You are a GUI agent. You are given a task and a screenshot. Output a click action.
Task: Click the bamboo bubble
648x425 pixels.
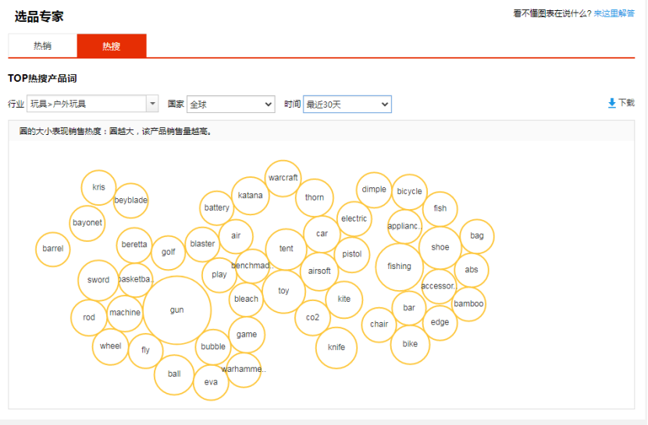(468, 304)
